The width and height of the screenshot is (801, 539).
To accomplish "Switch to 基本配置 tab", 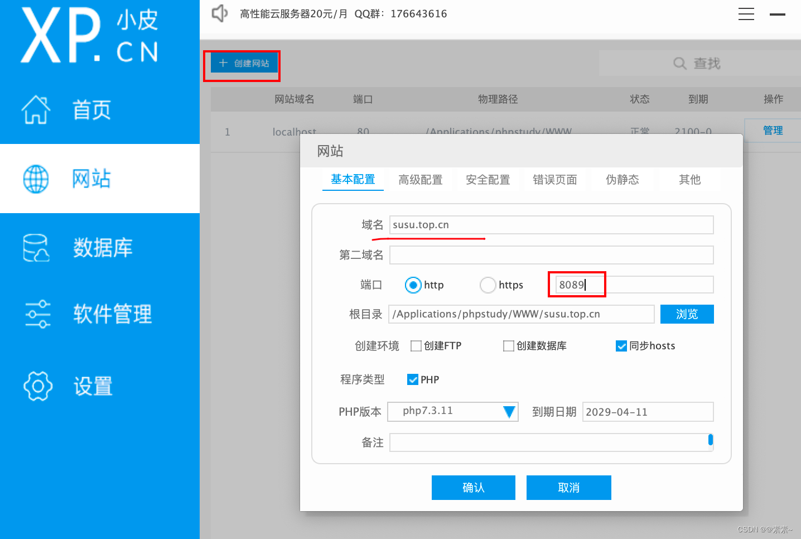I will [x=353, y=180].
